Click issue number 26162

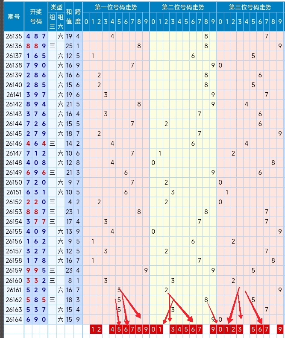(14, 300)
